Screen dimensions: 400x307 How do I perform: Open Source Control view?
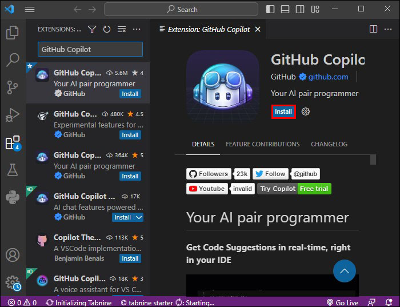click(13, 87)
